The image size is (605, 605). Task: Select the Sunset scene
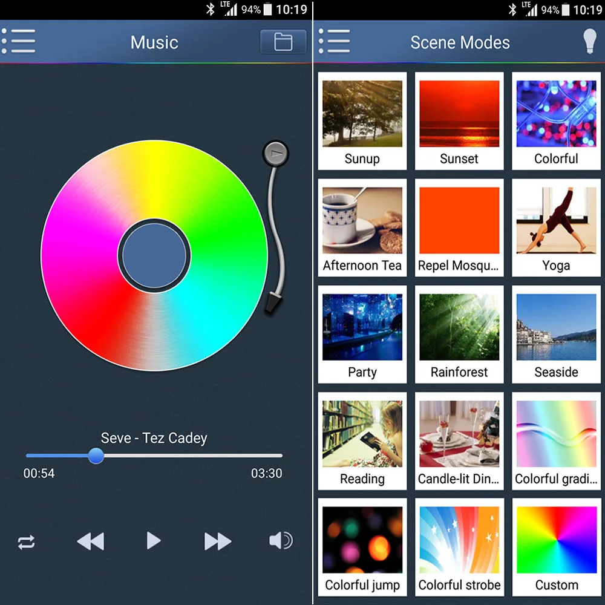pos(459,121)
